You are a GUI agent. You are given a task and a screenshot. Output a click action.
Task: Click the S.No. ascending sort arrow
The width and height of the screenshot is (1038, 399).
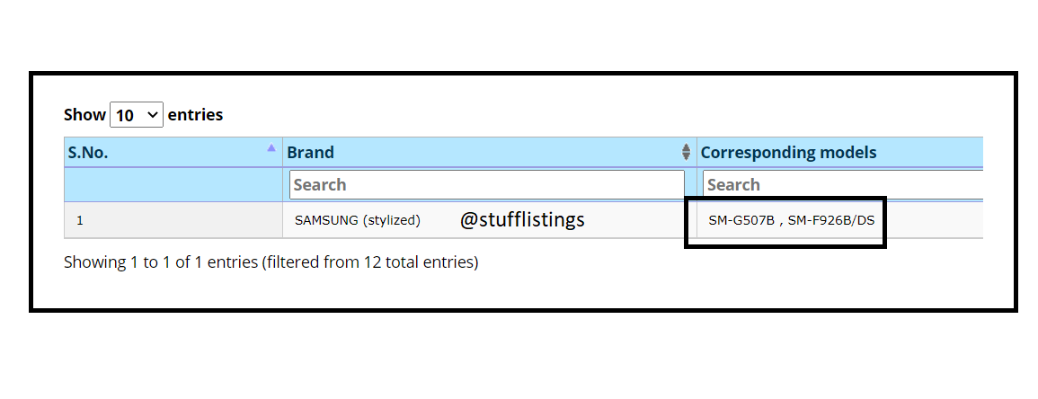pos(271,148)
